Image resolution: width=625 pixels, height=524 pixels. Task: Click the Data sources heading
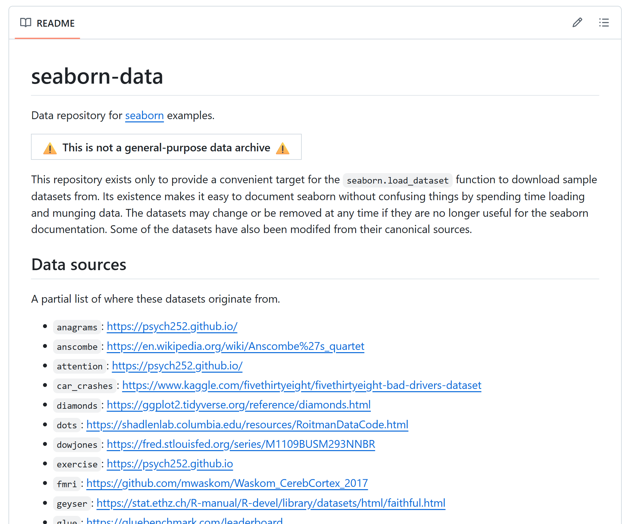[x=79, y=265]
